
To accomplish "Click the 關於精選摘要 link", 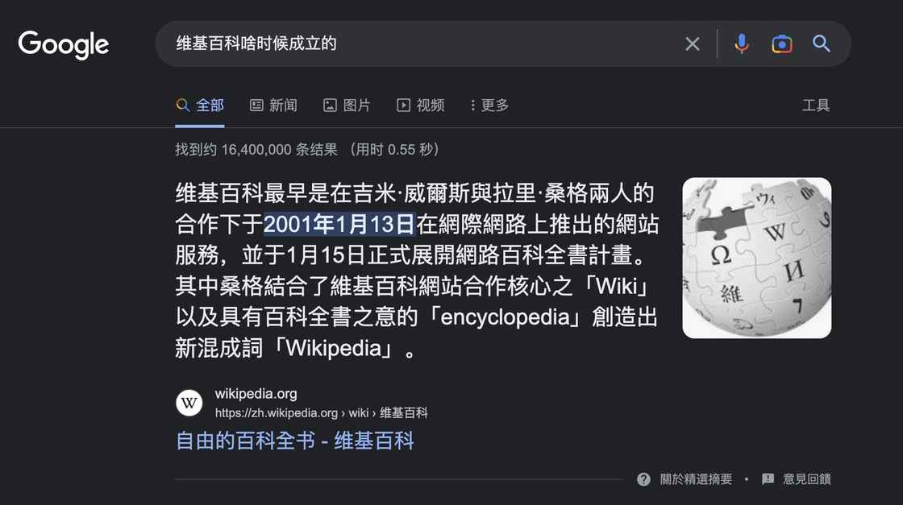I will tap(696, 478).
